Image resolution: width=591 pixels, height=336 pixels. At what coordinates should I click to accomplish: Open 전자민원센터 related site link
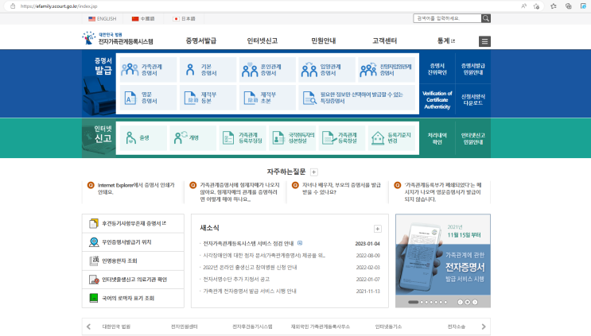click(184, 326)
